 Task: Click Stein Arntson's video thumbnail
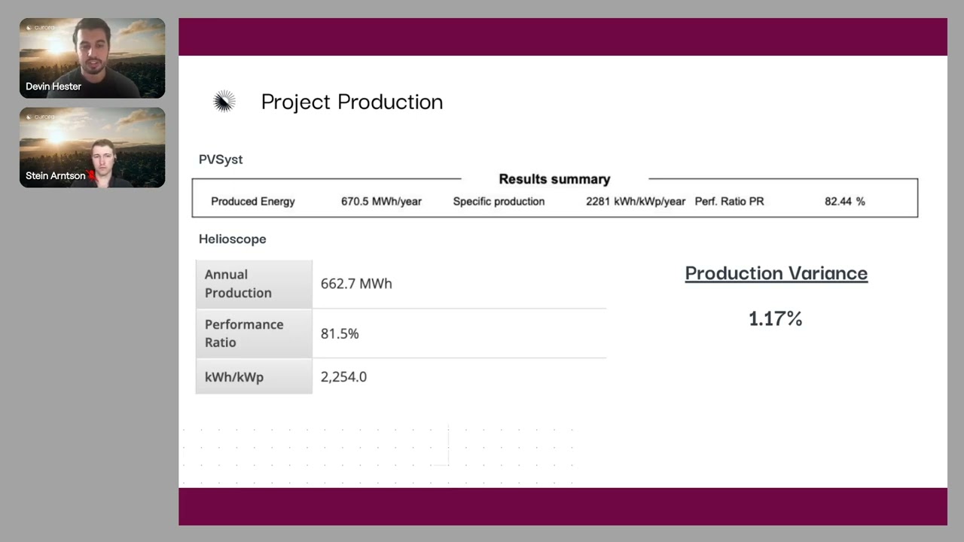pos(92,148)
